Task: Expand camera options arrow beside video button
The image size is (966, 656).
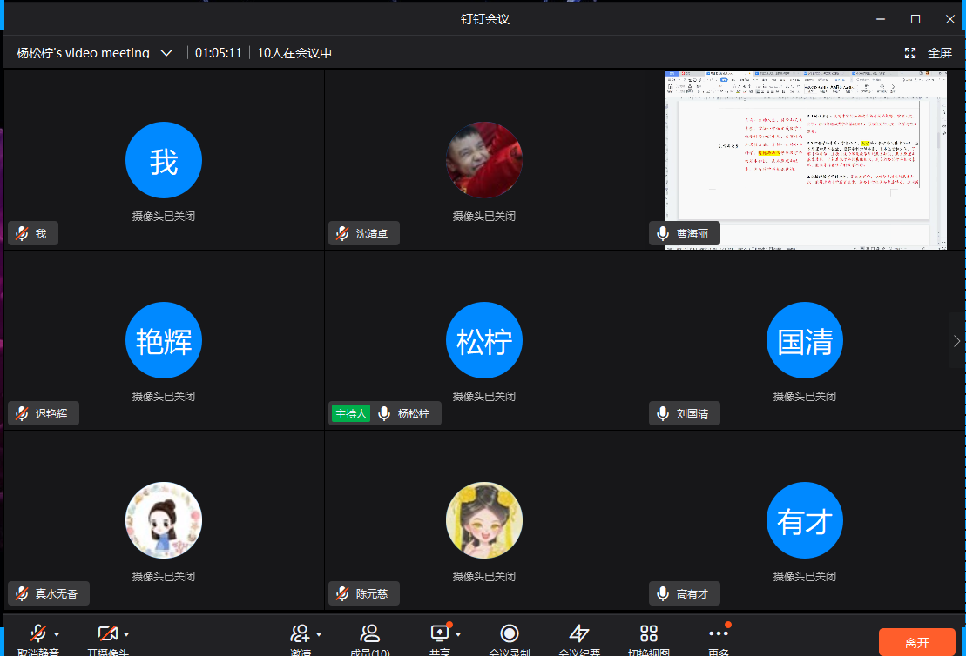Action: click(127, 634)
